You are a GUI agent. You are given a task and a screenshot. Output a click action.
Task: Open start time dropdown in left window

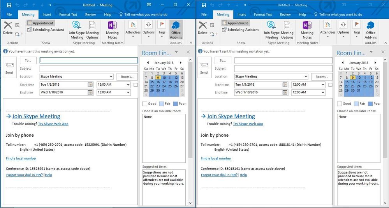pos(128,85)
